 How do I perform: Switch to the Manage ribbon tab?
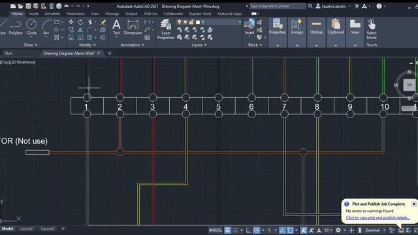112,14
